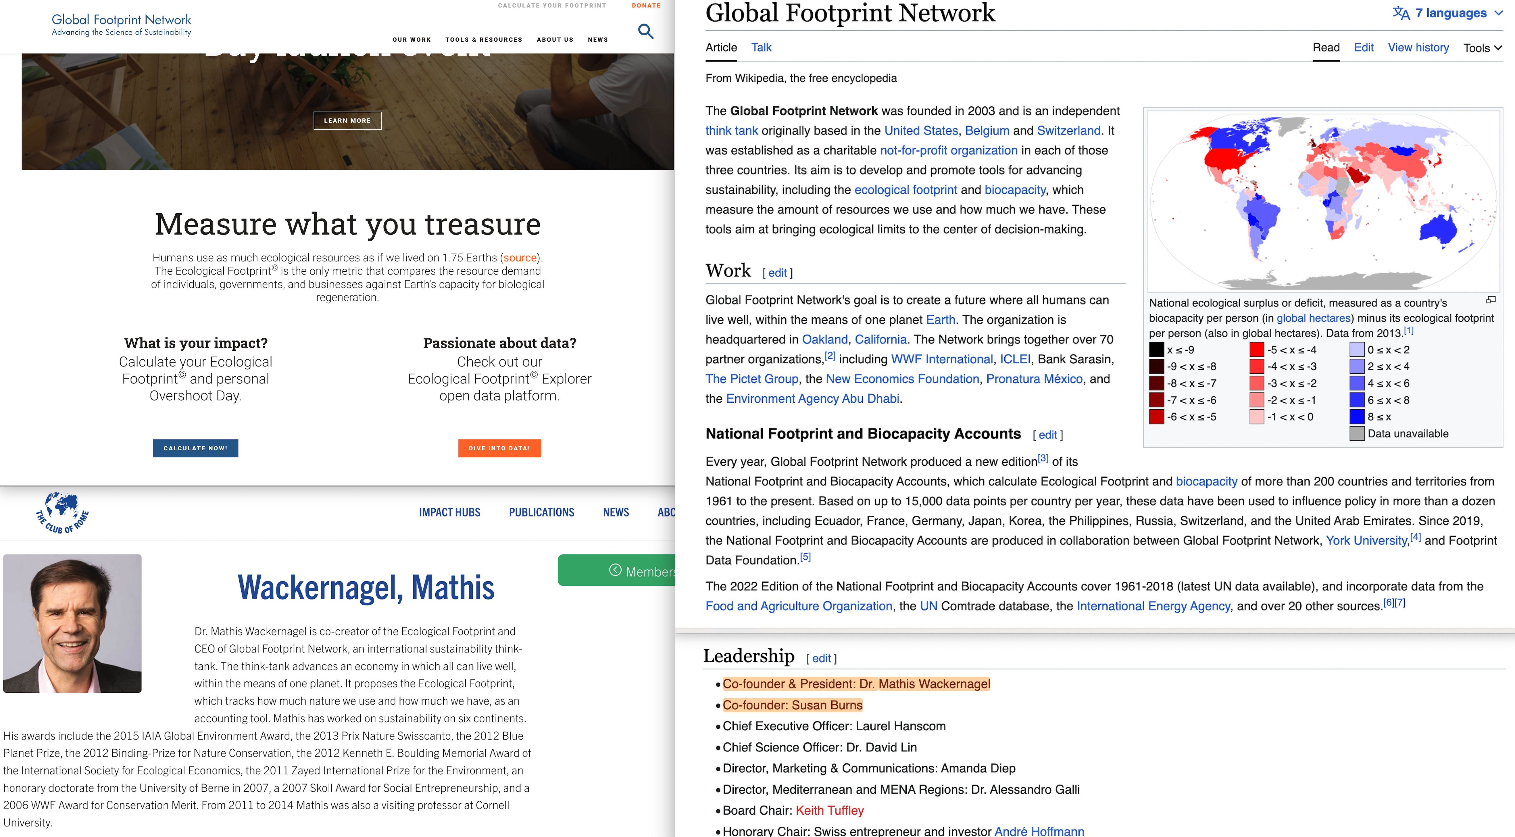Follow the 'York University' link

tap(1366, 541)
